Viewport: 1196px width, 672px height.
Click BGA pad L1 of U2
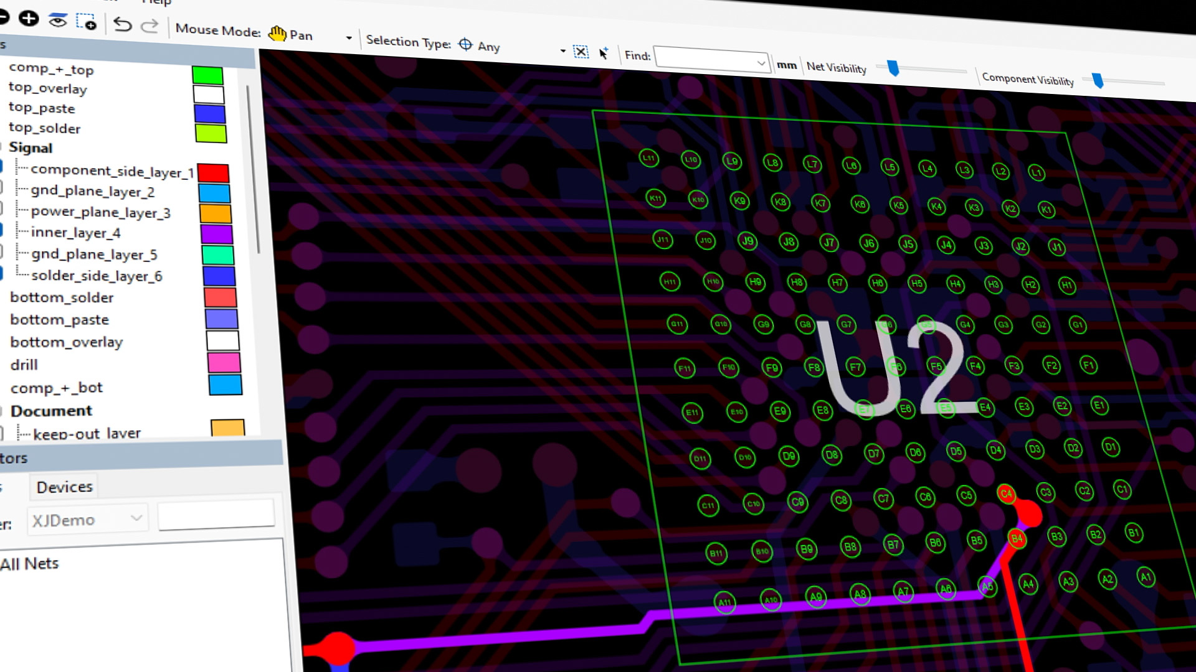click(1036, 172)
